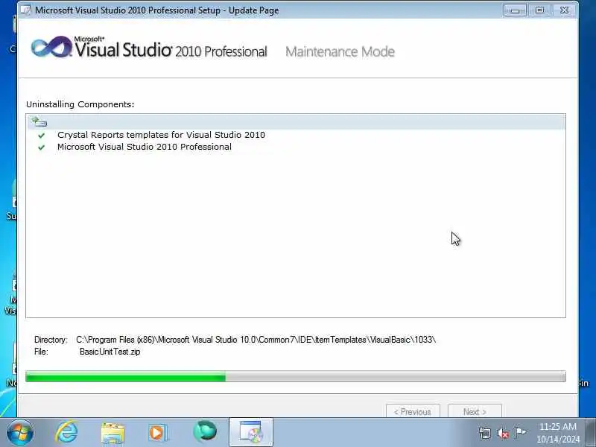The height and width of the screenshot is (447, 596).
Task: Click the Visual Studio infinity logo
Action: click(x=51, y=47)
